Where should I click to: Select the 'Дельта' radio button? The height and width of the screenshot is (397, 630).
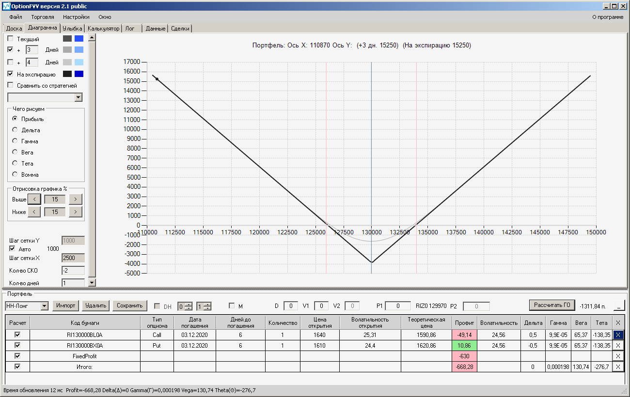click(15, 130)
